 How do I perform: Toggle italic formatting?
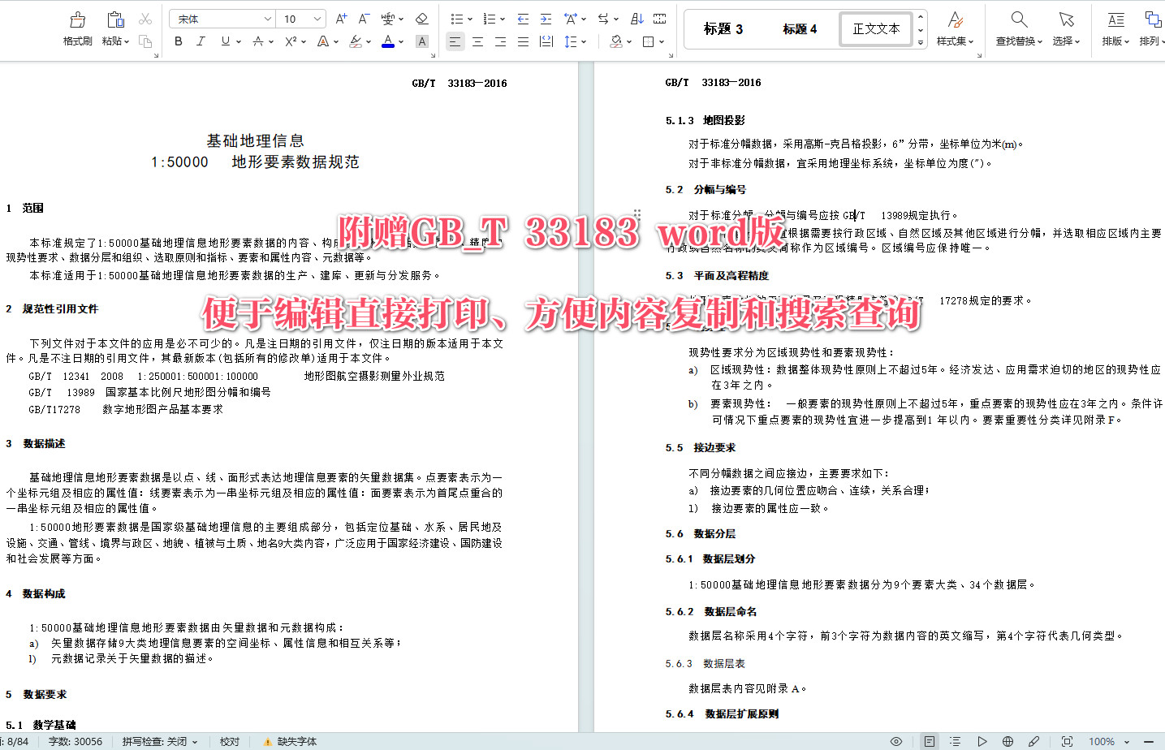[x=201, y=41]
